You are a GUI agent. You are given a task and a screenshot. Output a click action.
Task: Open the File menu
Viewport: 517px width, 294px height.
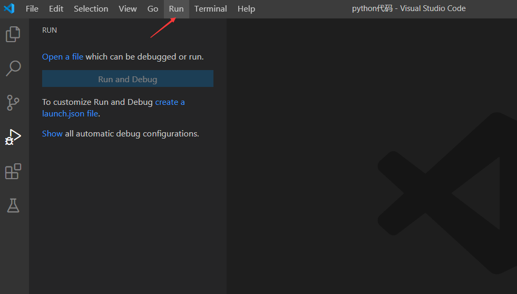tap(32, 9)
